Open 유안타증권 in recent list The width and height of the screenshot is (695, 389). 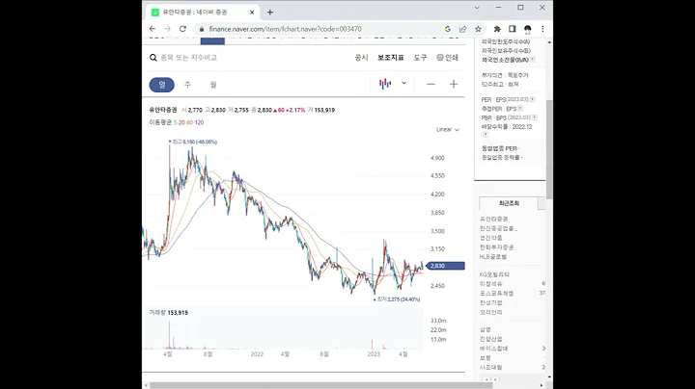pos(494,219)
